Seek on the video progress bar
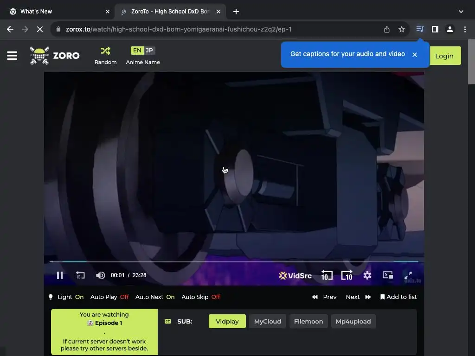This screenshot has height=356, width=475. point(234,261)
